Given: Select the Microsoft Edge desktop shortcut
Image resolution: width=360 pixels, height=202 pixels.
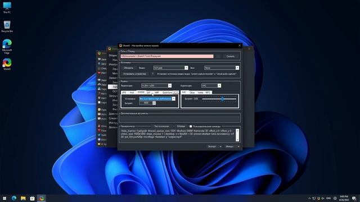Looking at the screenshot, I should [x=7, y=47].
